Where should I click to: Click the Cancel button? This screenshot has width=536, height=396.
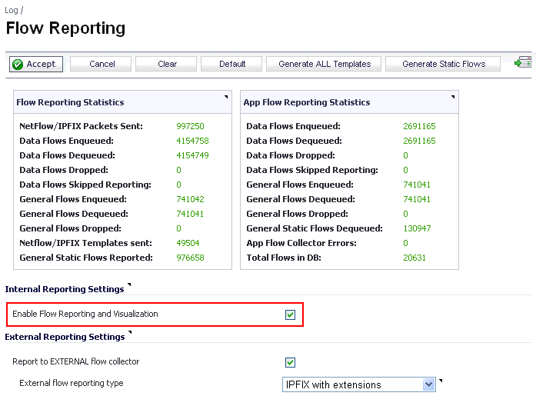click(x=102, y=64)
